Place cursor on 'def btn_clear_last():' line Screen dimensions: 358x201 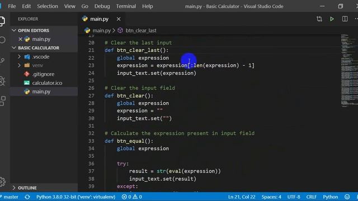coord(136,50)
